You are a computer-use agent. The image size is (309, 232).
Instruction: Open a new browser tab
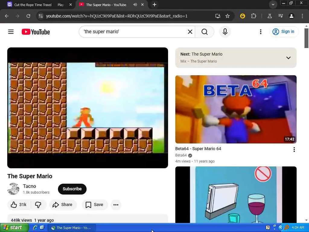coord(154,5)
